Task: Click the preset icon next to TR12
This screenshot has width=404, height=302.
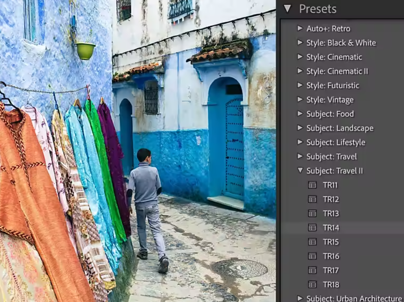Action: 312,199
